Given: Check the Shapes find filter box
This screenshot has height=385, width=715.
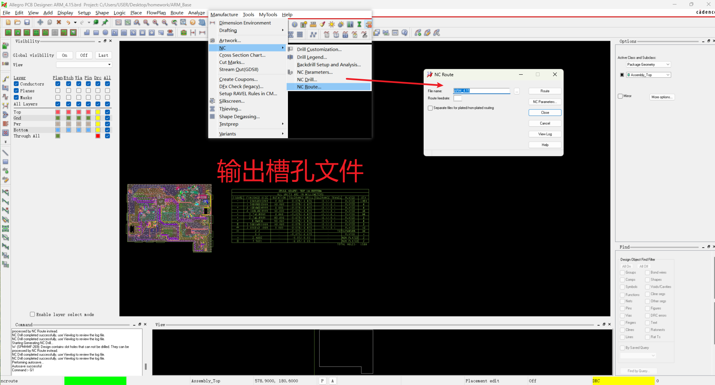Looking at the screenshot, I should pos(648,280).
